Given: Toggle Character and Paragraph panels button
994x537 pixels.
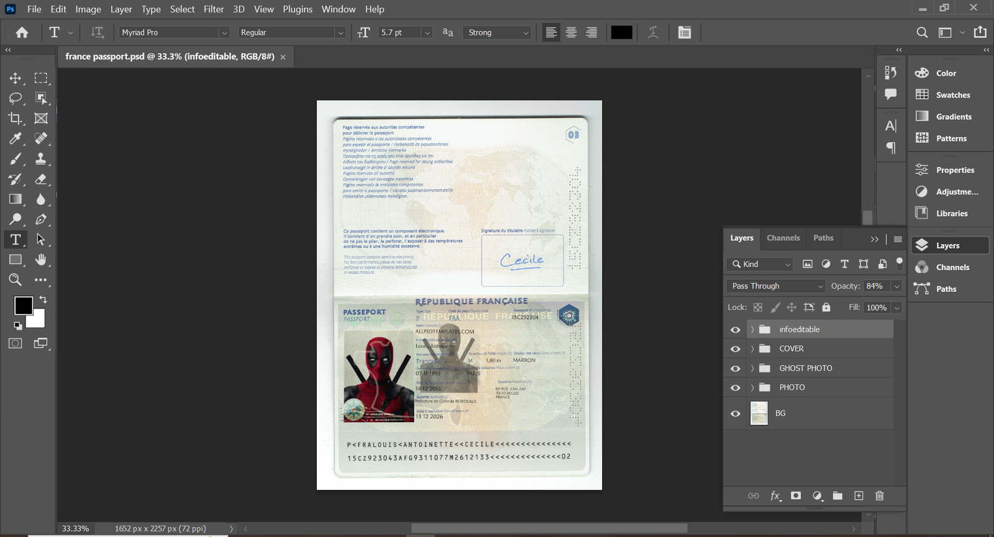Looking at the screenshot, I should point(685,32).
